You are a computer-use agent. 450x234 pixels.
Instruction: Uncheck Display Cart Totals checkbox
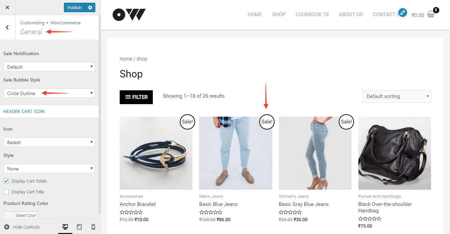click(x=6, y=181)
